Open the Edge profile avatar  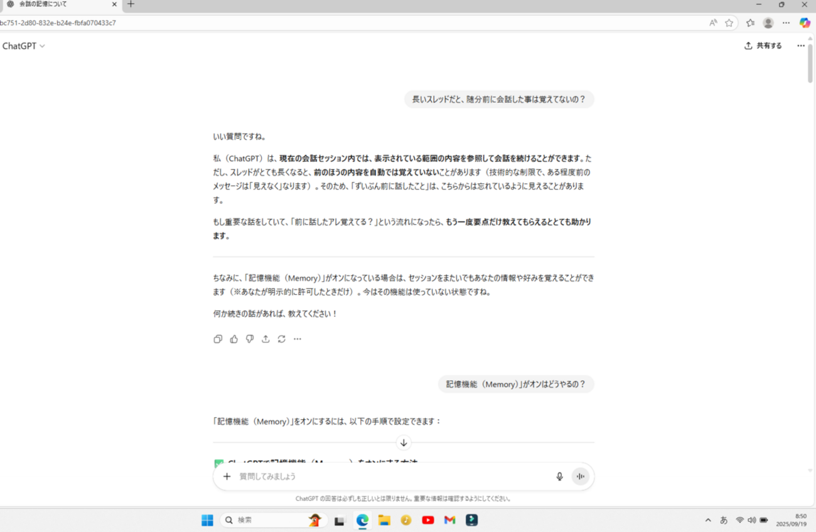pos(768,23)
